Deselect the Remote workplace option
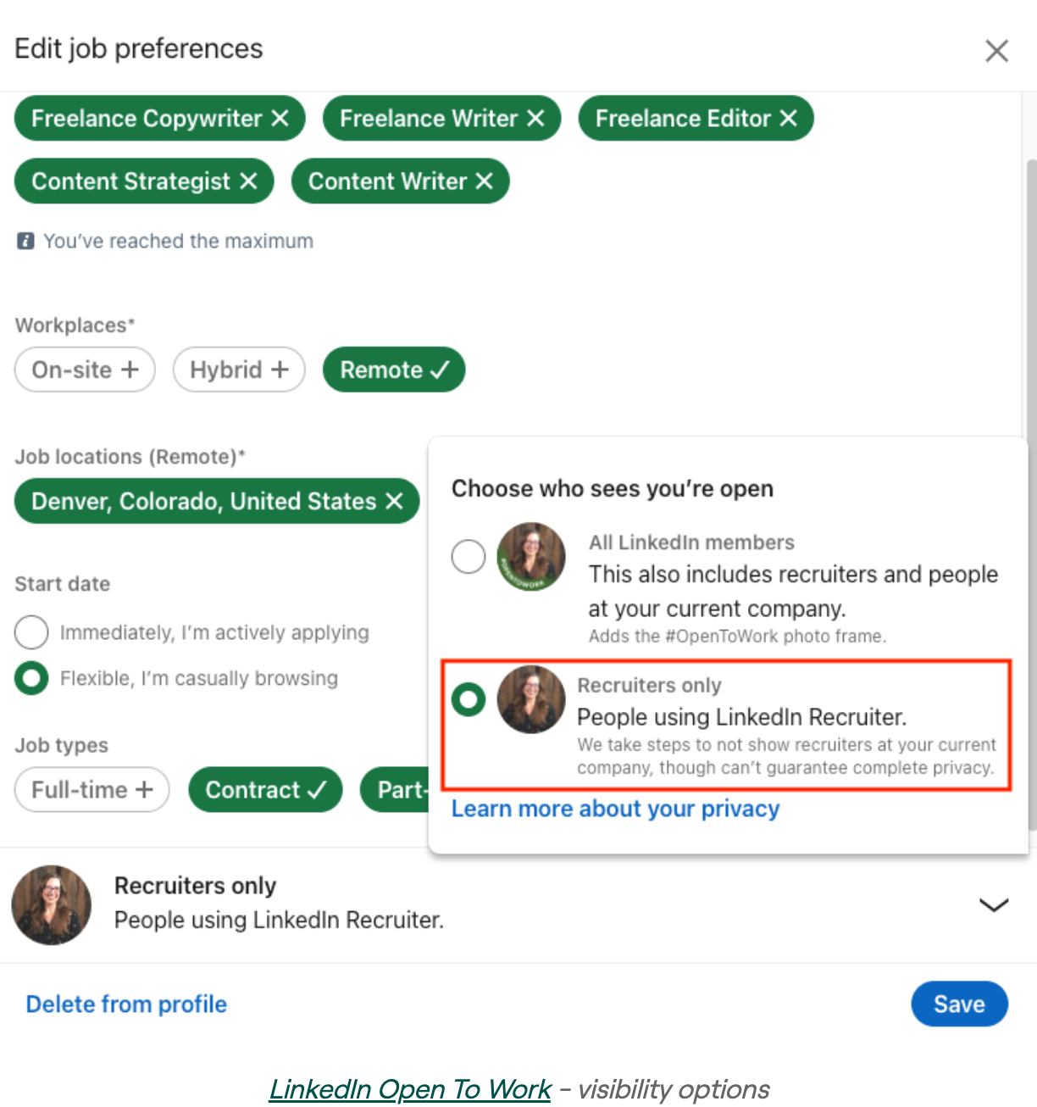This screenshot has width=1037, height=1107. [394, 370]
